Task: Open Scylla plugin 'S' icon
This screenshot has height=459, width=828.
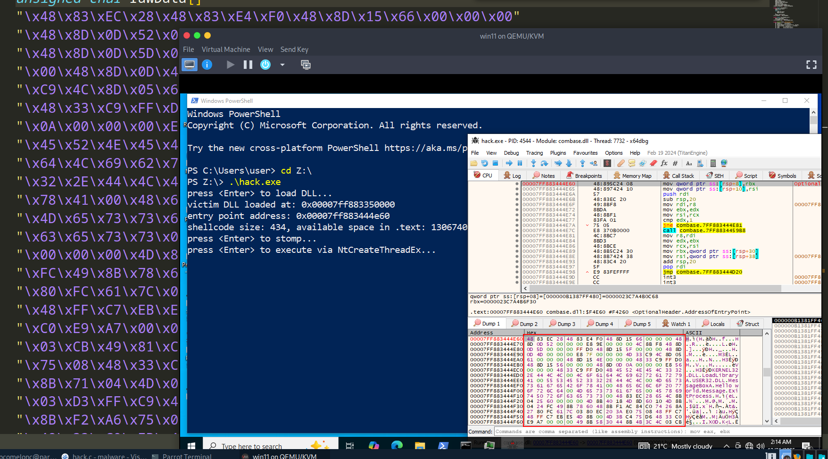Action: click(x=607, y=163)
